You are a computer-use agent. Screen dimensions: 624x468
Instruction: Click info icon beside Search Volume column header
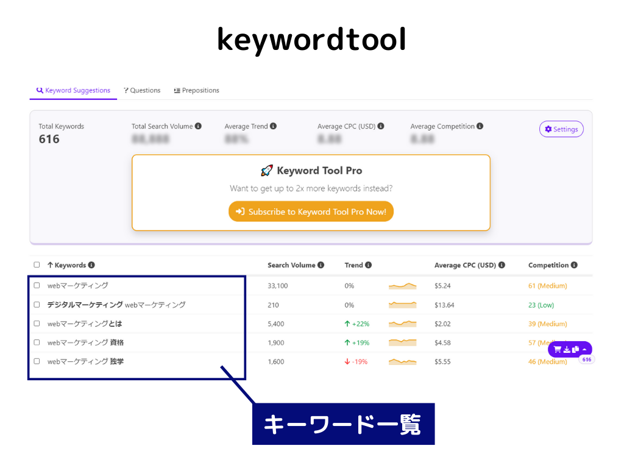pos(321,265)
